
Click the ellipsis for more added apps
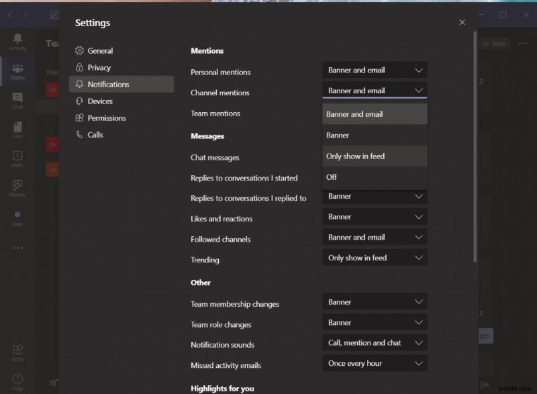pyautogui.click(x=17, y=247)
